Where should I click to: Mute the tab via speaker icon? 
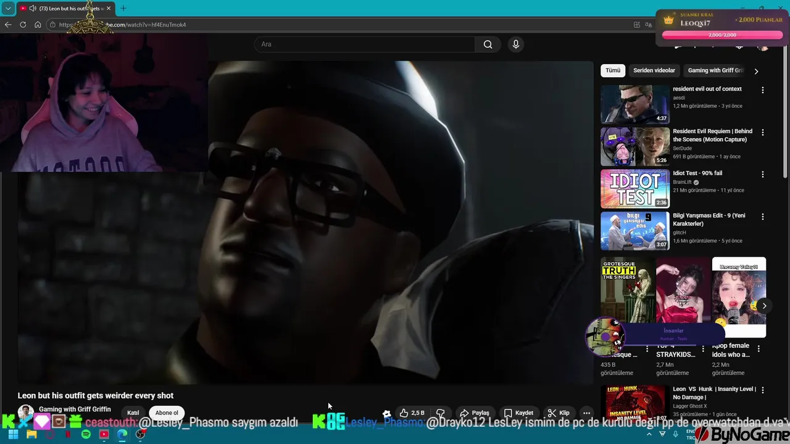pos(32,8)
